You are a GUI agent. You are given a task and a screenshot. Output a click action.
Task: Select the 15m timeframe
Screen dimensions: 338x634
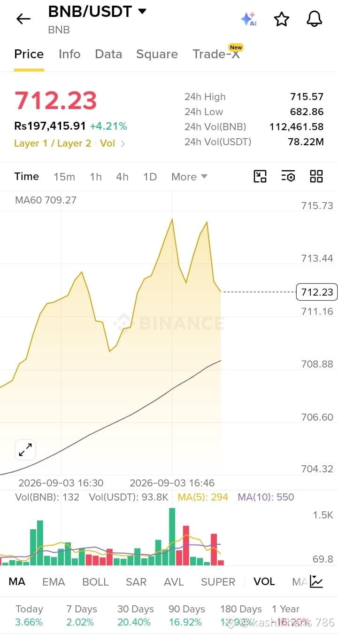coord(64,177)
